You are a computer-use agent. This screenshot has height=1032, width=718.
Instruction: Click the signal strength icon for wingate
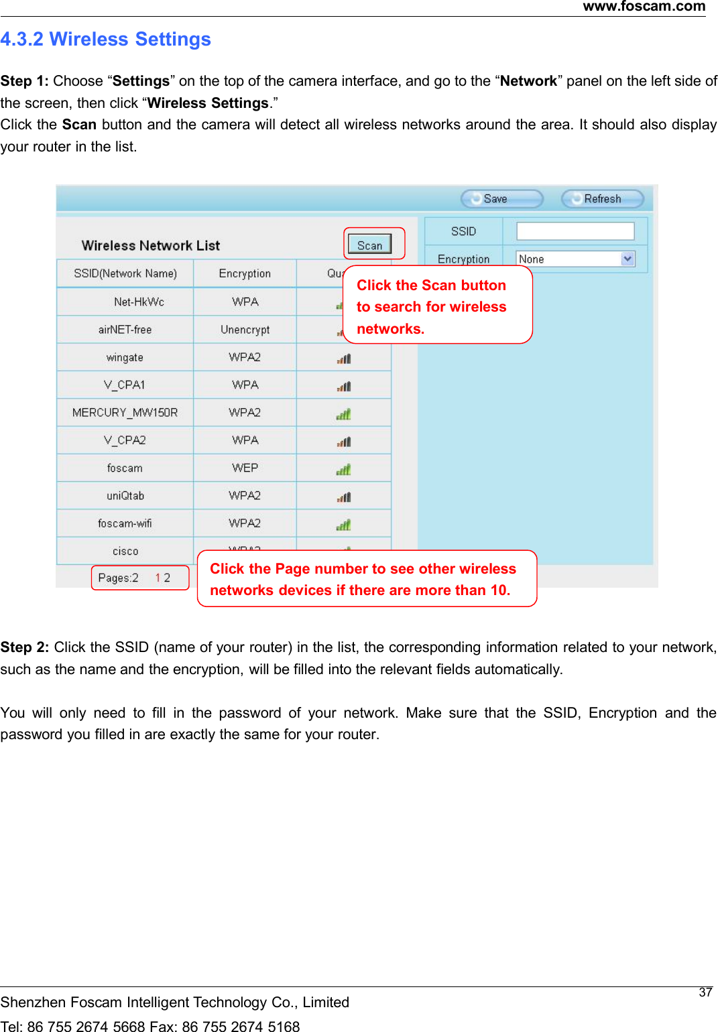(343, 357)
